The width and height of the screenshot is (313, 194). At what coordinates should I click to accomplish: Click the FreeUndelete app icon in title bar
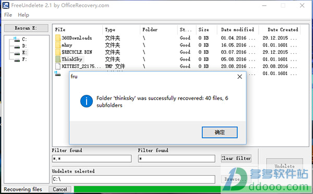(x=6, y=5)
